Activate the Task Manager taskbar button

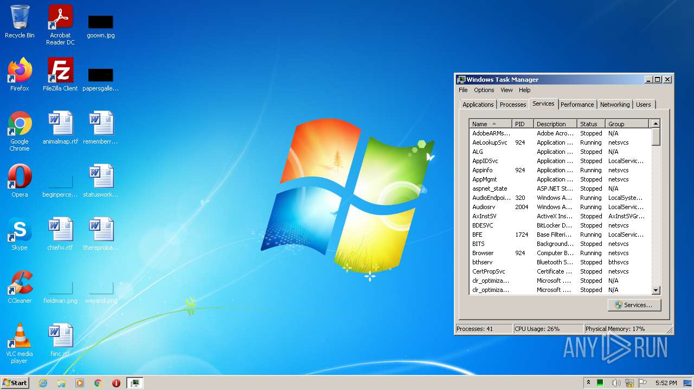point(134,383)
